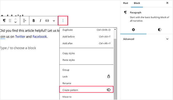The height and width of the screenshot is (100, 173).
Task: Click Rename in the block menu
Action: coord(86,83)
